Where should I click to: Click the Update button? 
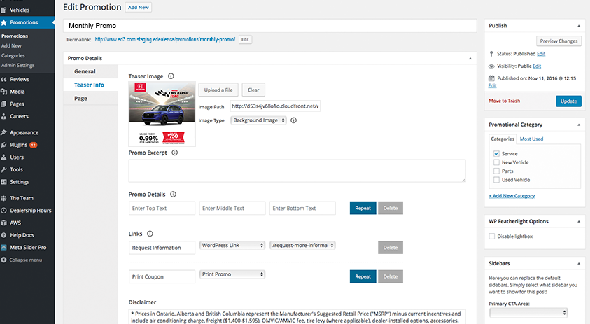point(568,101)
